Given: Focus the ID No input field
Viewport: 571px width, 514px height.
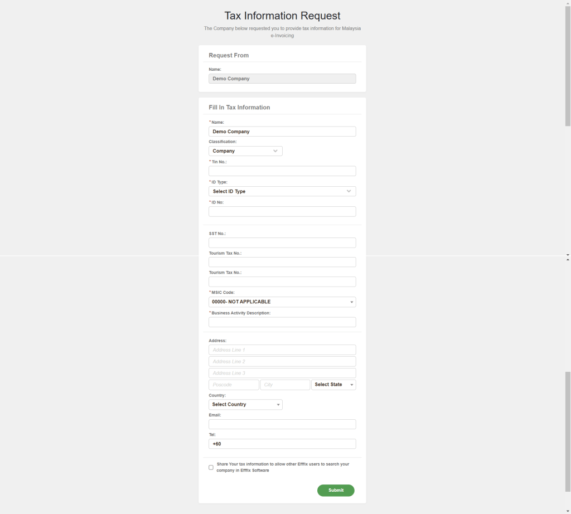Looking at the screenshot, I should pyautogui.click(x=282, y=212).
